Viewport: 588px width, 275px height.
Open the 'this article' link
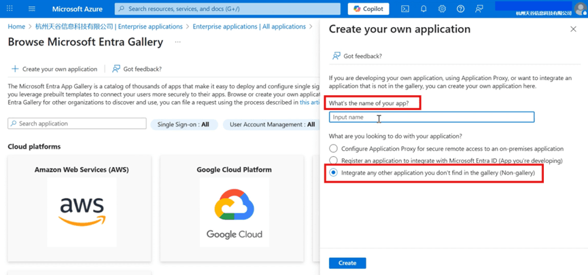[x=309, y=103]
